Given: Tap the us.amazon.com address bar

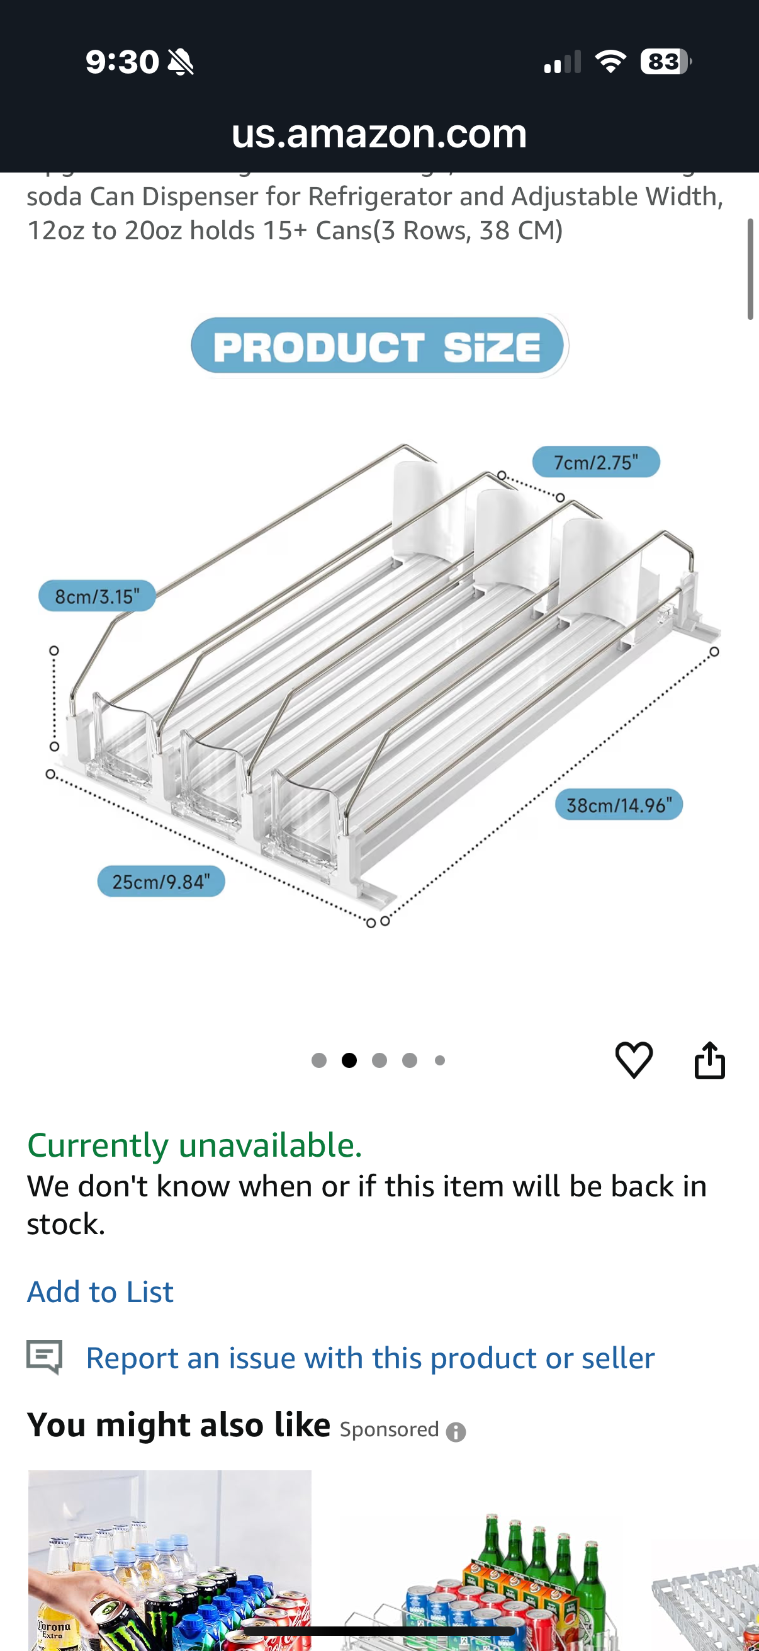Looking at the screenshot, I should (x=379, y=134).
